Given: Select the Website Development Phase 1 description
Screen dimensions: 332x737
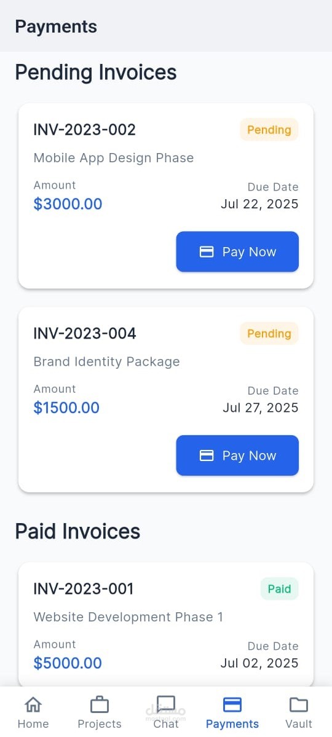Looking at the screenshot, I should pyautogui.click(x=128, y=617).
